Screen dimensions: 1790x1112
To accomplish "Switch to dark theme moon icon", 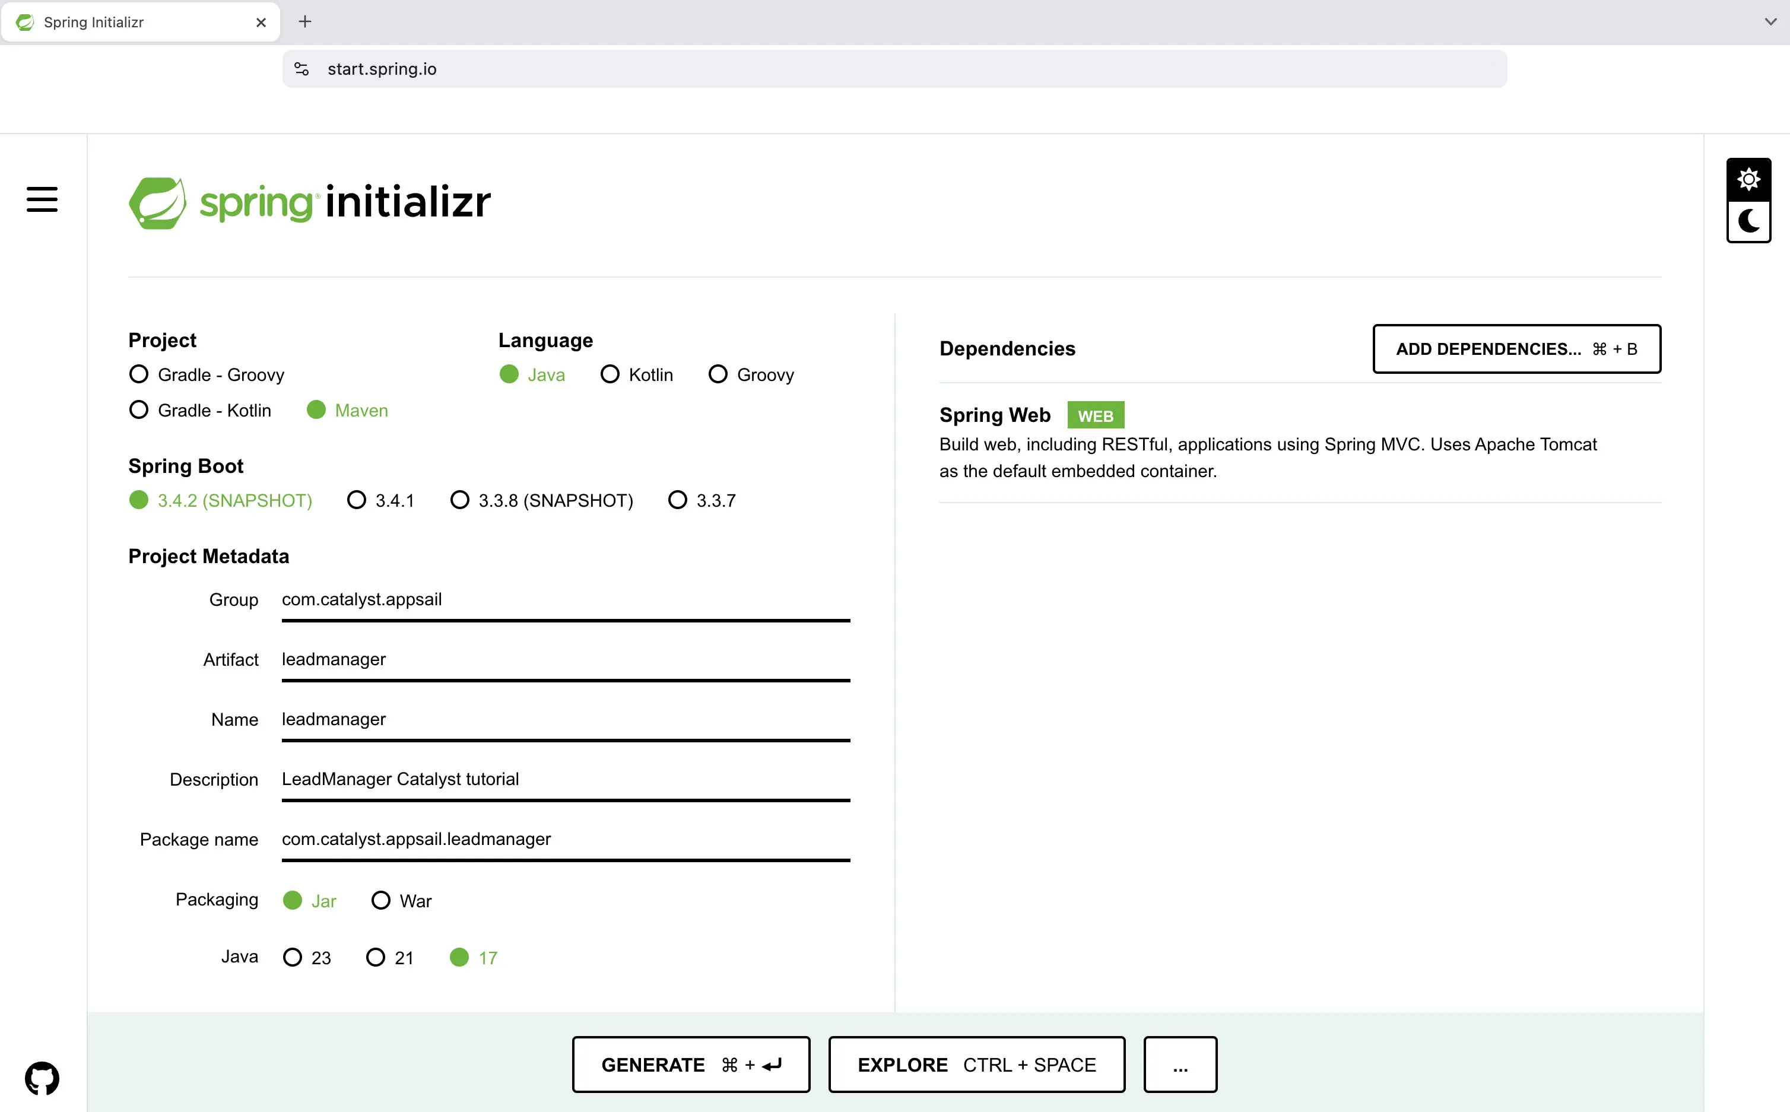I will [1748, 221].
